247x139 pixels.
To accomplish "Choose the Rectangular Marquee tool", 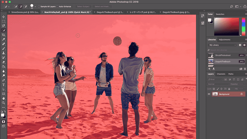I will point(4,21).
